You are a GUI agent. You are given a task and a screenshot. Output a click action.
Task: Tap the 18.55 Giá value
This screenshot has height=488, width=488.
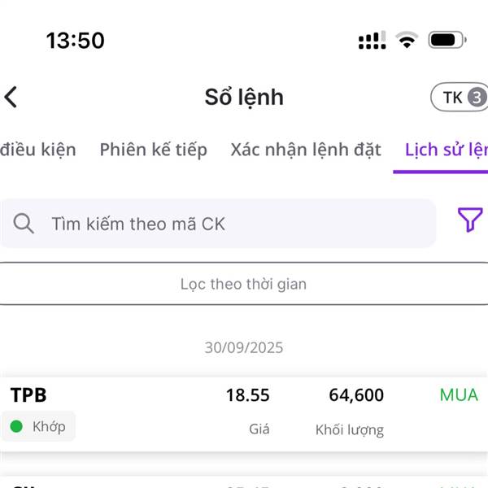click(248, 395)
